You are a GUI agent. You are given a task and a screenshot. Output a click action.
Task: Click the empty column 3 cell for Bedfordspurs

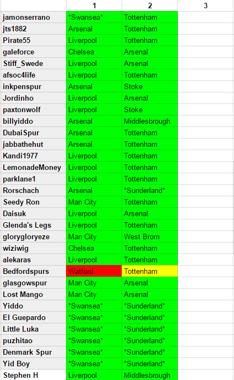[205, 271]
